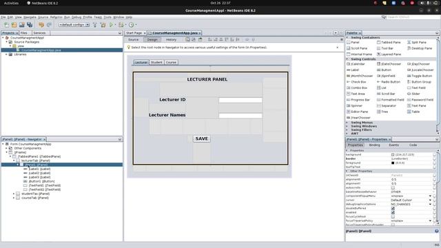This screenshot has width=441, height=248.
Task: Switch to the Files tab
Action: (24, 33)
